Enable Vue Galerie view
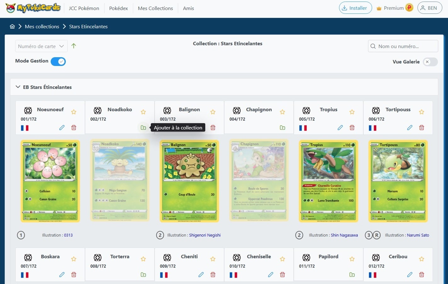Image resolution: width=448 pixels, height=284 pixels. click(430, 62)
